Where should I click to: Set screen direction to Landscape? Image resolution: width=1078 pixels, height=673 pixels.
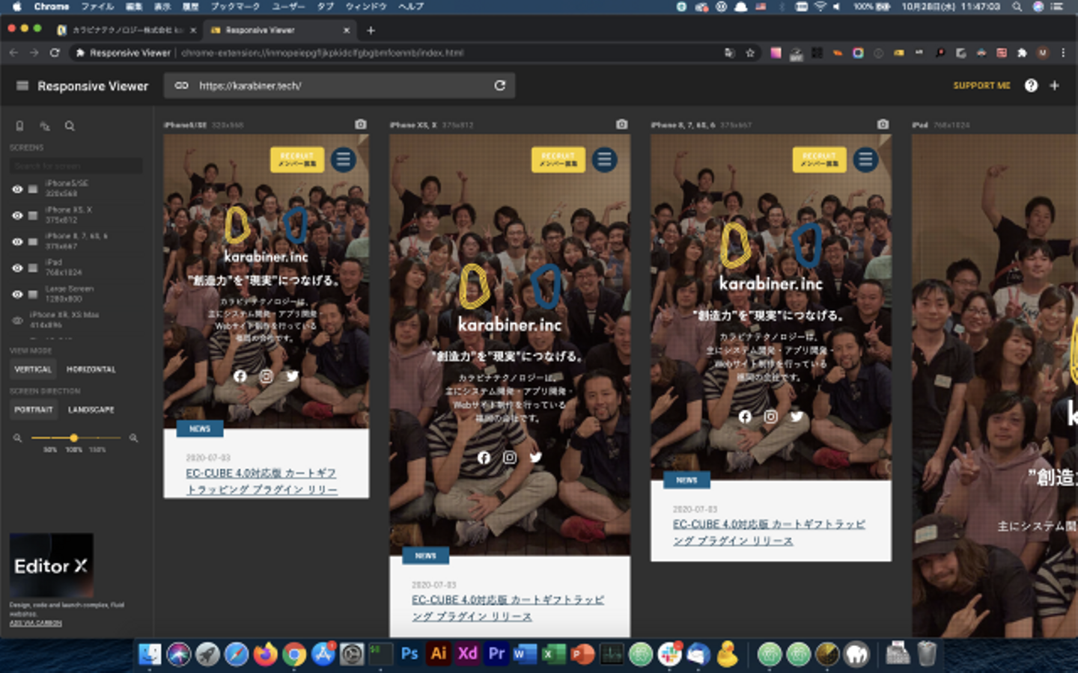91,410
